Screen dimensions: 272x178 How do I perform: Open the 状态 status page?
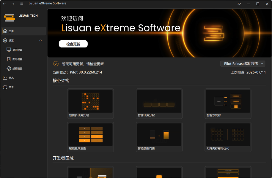[24, 78]
